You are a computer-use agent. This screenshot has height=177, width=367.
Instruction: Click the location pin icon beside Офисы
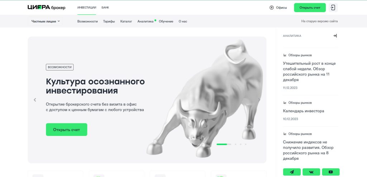(272, 8)
